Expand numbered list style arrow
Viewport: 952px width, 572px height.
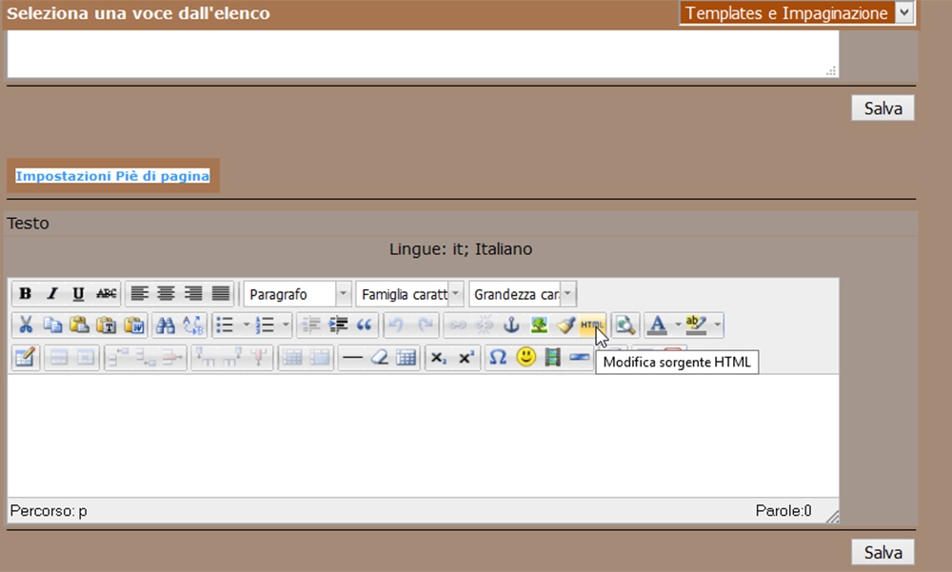pyautogui.click(x=286, y=325)
